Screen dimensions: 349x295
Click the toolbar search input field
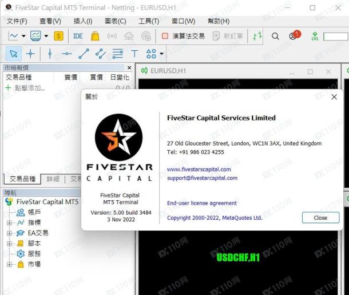coord(336,37)
